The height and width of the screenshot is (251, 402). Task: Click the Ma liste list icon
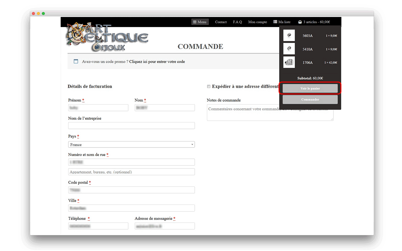pos(275,22)
